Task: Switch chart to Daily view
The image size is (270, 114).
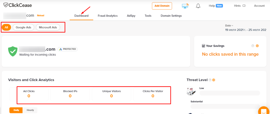Action: click(x=16, y=110)
